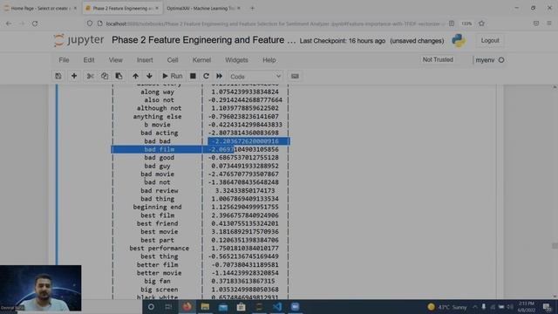Click the 'better movie' feature text
This screenshot has height=314, width=558.
point(159,273)
